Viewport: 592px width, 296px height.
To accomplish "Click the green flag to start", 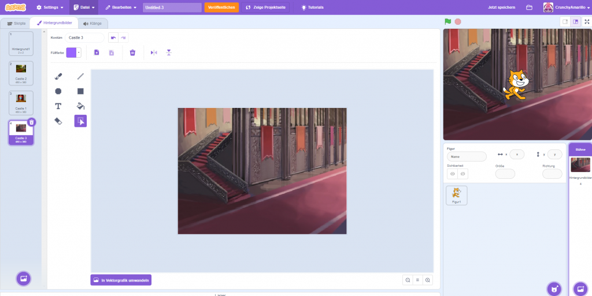I will tap(448, 22).
